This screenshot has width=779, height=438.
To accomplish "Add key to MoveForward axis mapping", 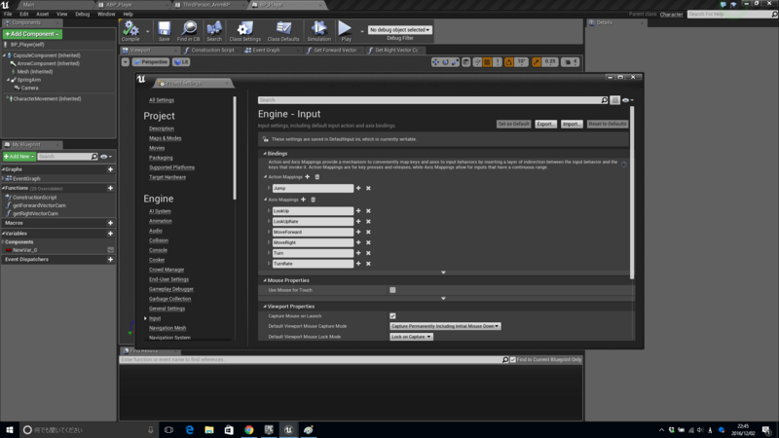I will (x=358, y=232).
